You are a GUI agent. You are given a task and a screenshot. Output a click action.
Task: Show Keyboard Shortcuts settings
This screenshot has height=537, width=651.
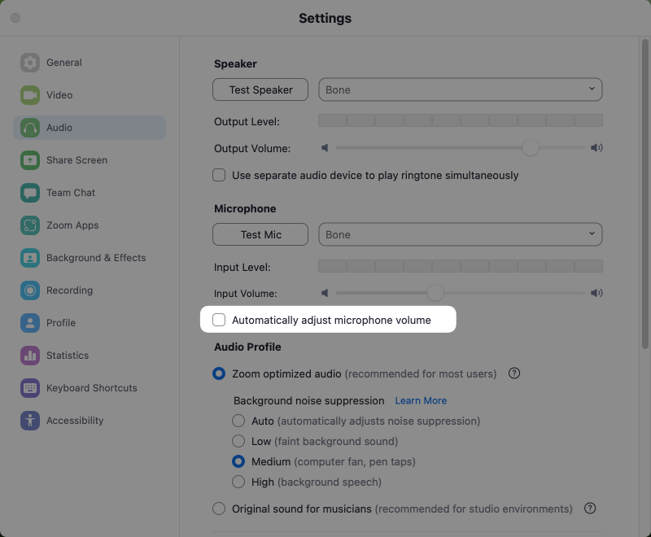click(x=90, y=388)
